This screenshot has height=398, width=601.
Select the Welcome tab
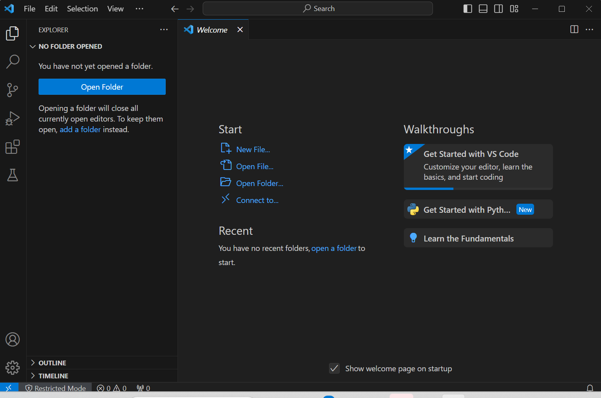pos(213,29)
